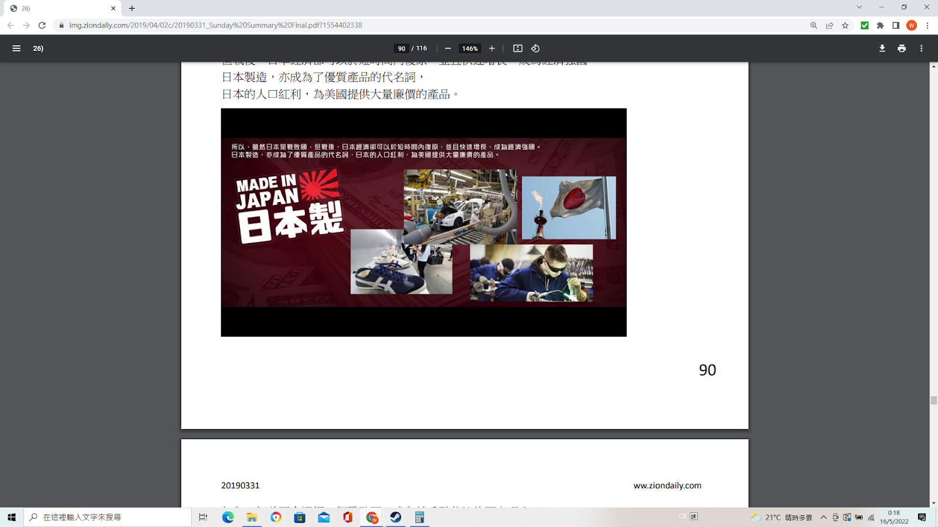Viewport: 938px width, 527px height.
Task: Download the PDF file
Action: (x=882, y=49)
